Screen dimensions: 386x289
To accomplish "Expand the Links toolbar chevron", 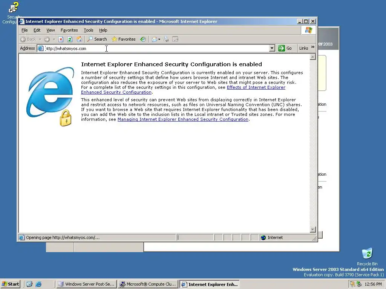I will pyautogui.click(x=313, y=47).
